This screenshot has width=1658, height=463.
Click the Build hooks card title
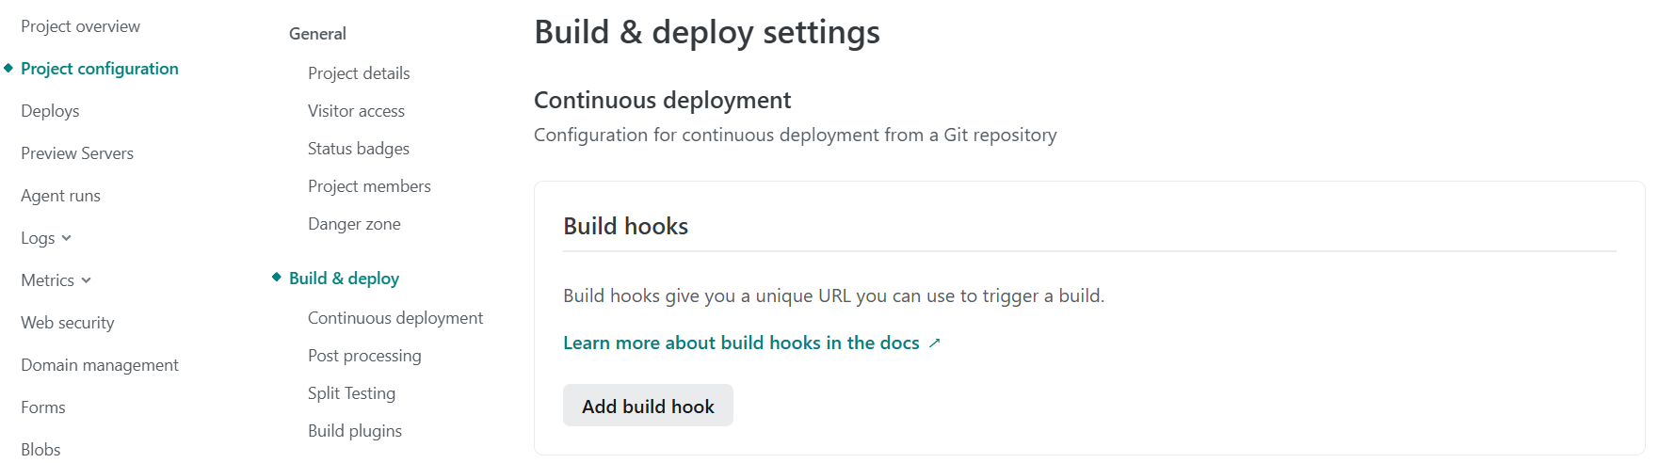(x=626, y=226)
